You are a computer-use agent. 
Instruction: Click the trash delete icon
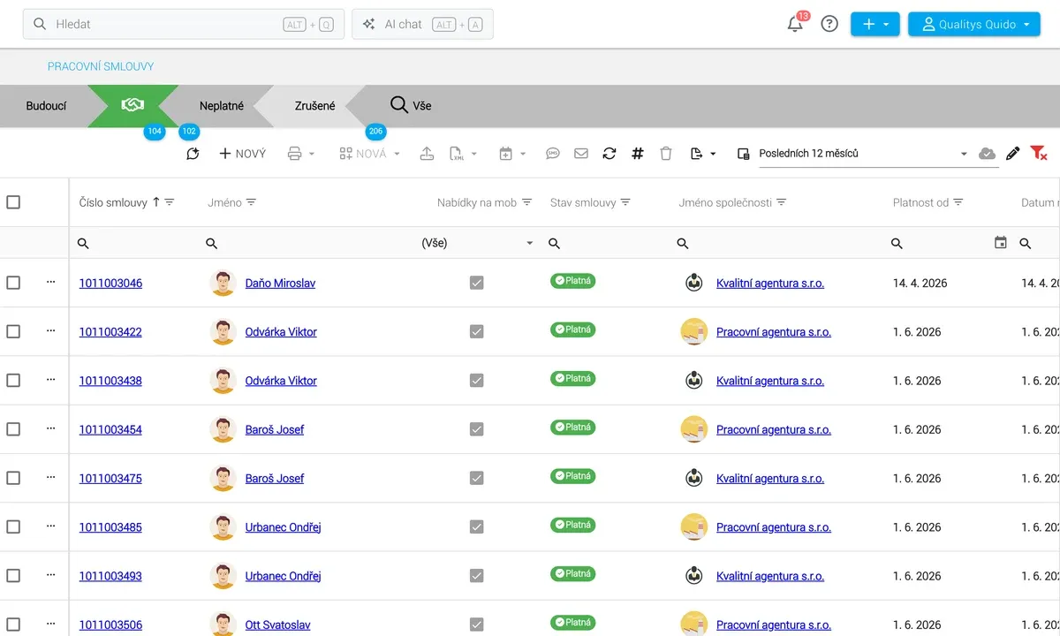pyautogui.click(x=666, y=154)
